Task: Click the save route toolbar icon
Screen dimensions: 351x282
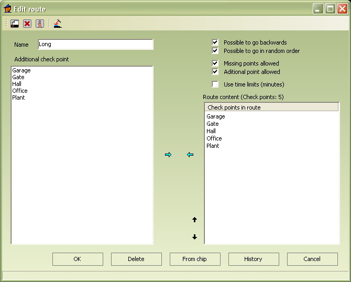Action: point(15,24)
